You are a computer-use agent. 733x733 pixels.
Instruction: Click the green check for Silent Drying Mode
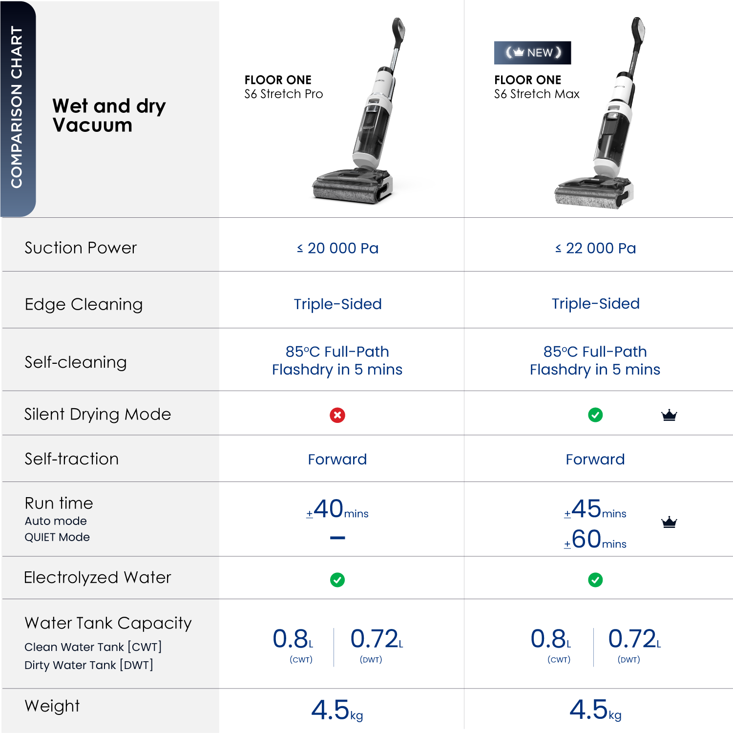(595, 415)
